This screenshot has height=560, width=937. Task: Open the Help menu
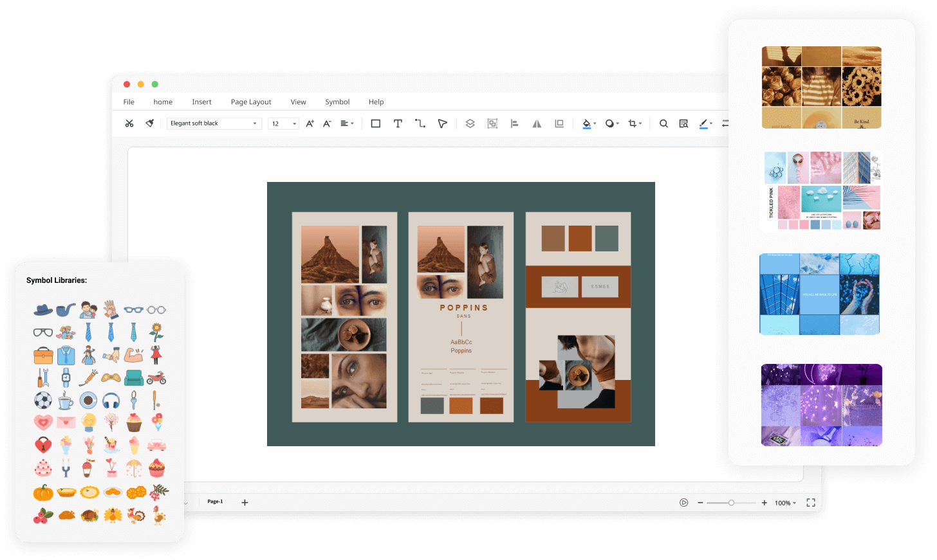(376, 102)
